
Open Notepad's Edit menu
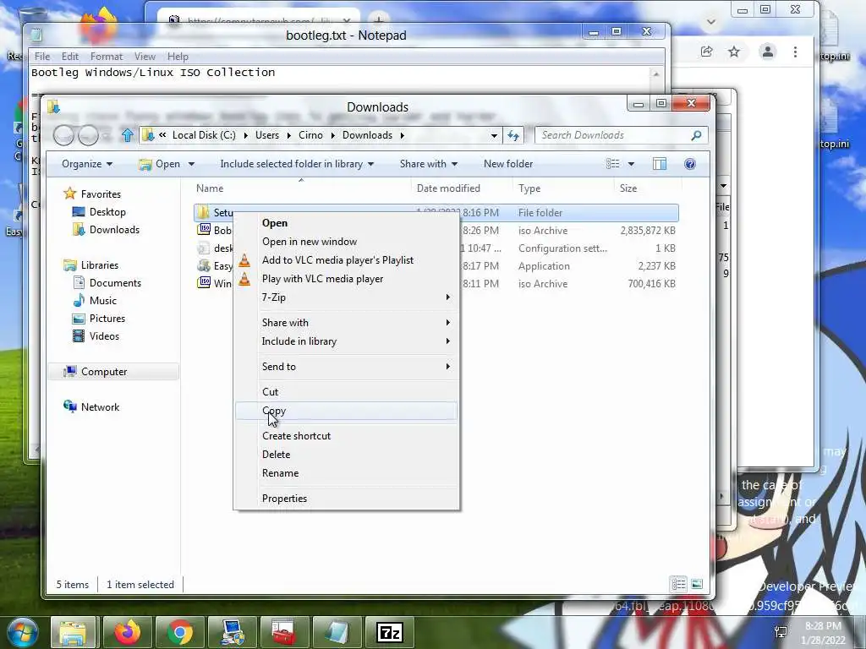pyautogui.click(x=69, y=57)
